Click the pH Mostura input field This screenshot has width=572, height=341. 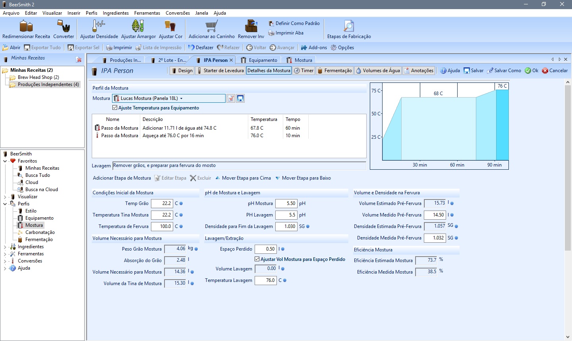286,203
